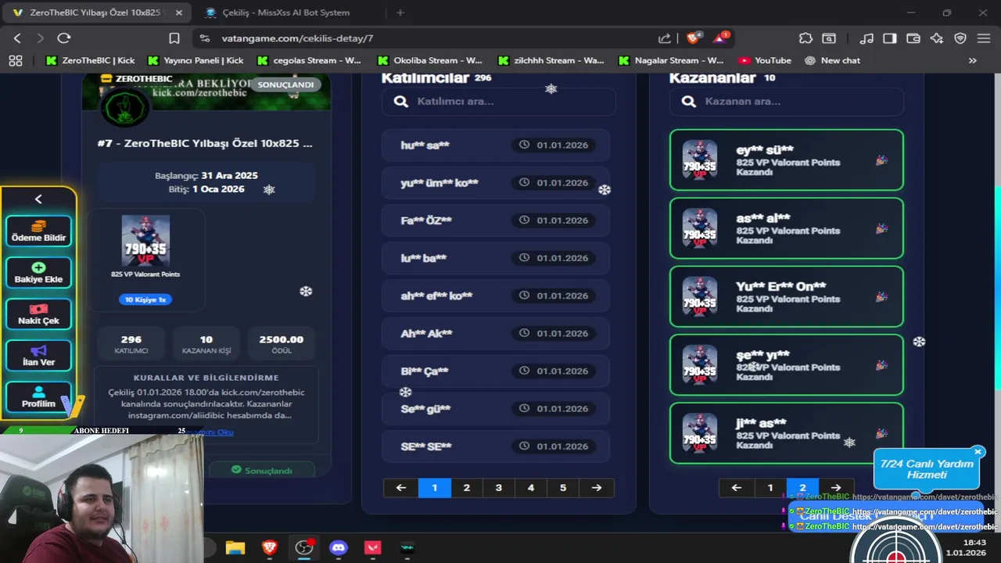Open the New chat bookmark

(x=833, y=60)
